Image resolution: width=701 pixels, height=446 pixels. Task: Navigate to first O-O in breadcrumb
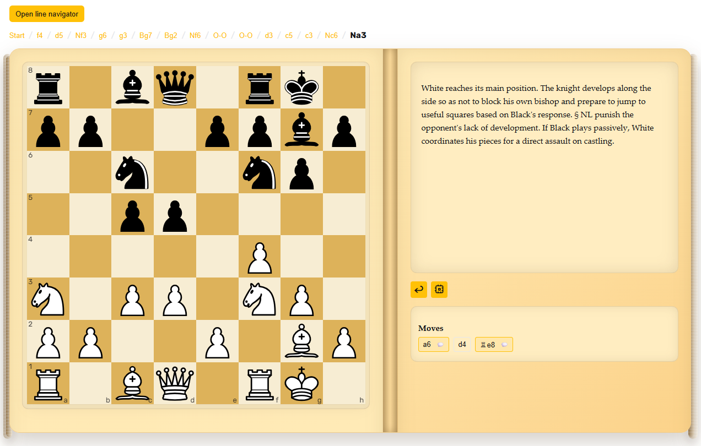pos(220,36)
